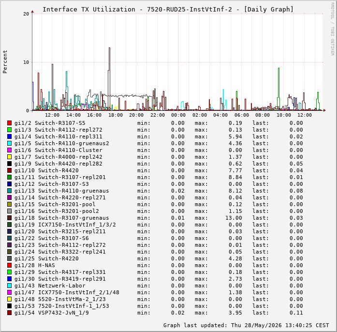Click the dark red swatch for gi1/10 Switch-R4420

(9, 170)
